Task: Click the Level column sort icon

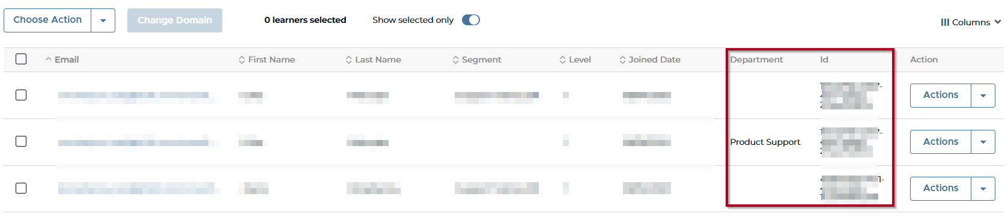Action: pos(562,60)
